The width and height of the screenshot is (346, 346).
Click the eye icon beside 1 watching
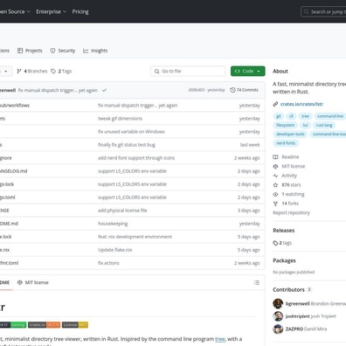click(x=275, y=194)
